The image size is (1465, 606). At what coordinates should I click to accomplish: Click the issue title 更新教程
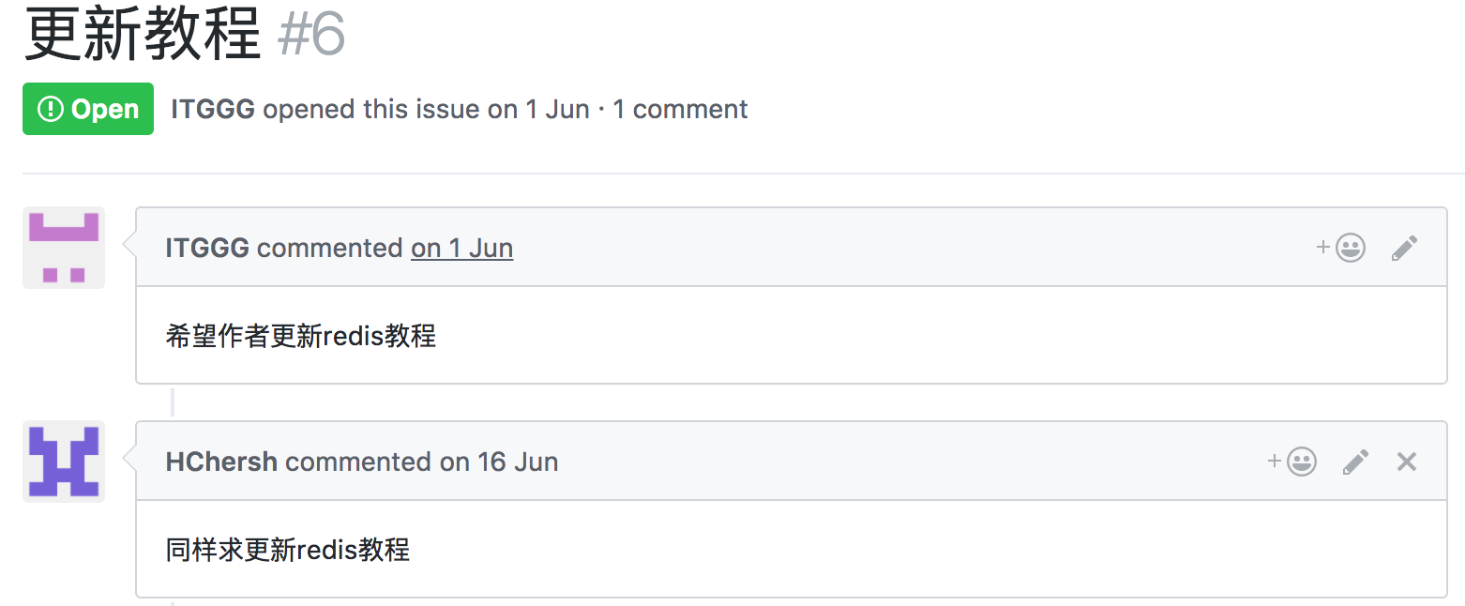tap(143, 34)
